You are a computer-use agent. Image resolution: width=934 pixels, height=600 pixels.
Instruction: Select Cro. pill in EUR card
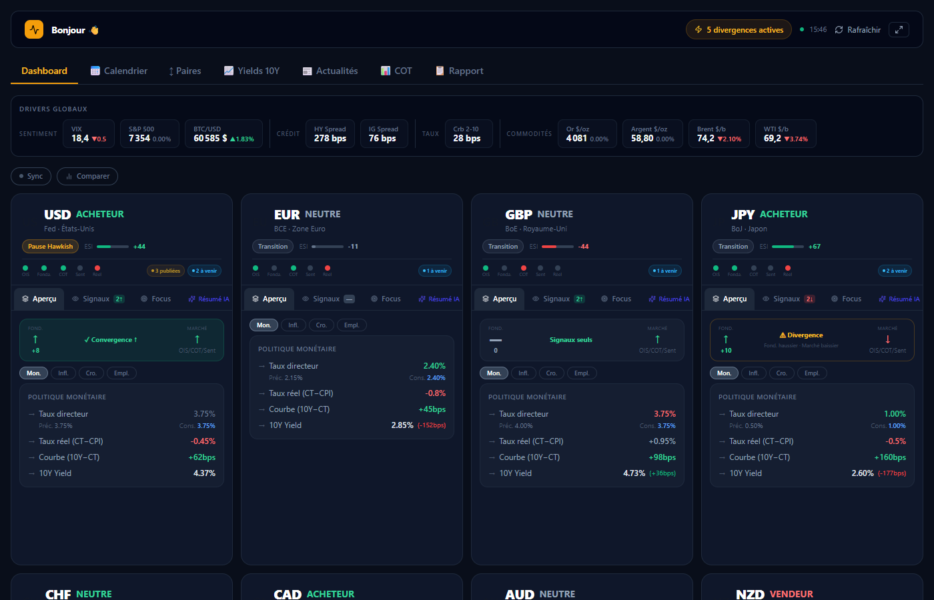click(321, 325)
